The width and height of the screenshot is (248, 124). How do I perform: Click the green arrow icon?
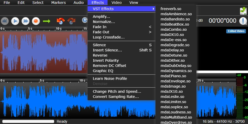point(47,21)
